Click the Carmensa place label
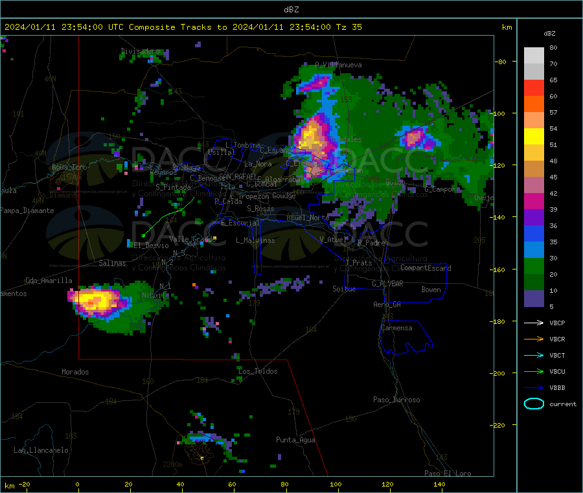Screen dimensions: 583x493 (396, 328)
